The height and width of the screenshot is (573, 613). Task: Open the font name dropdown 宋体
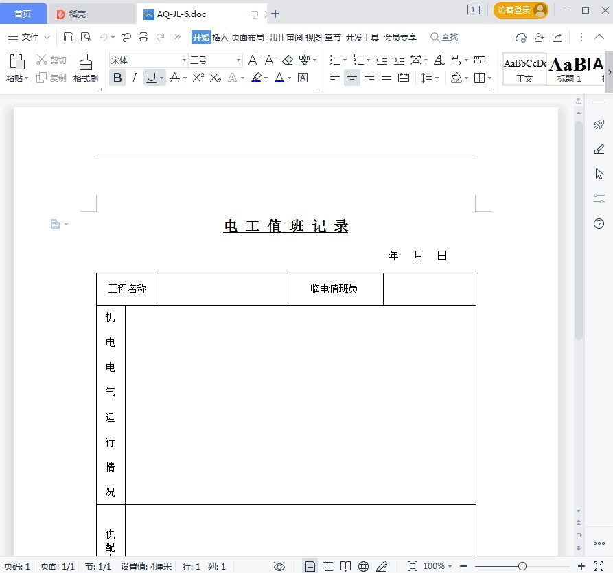[184, 60]
